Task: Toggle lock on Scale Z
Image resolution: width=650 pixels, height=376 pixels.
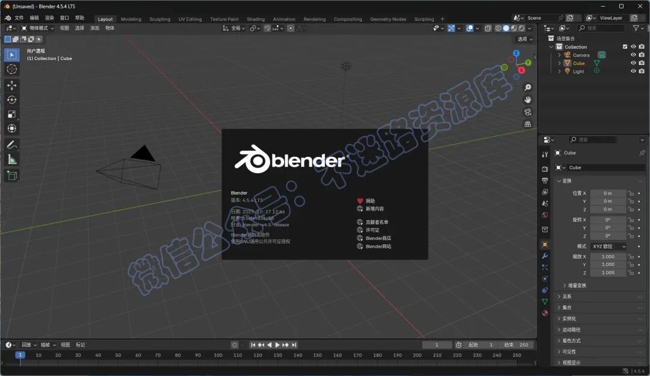Action: (x=631, y=273)
